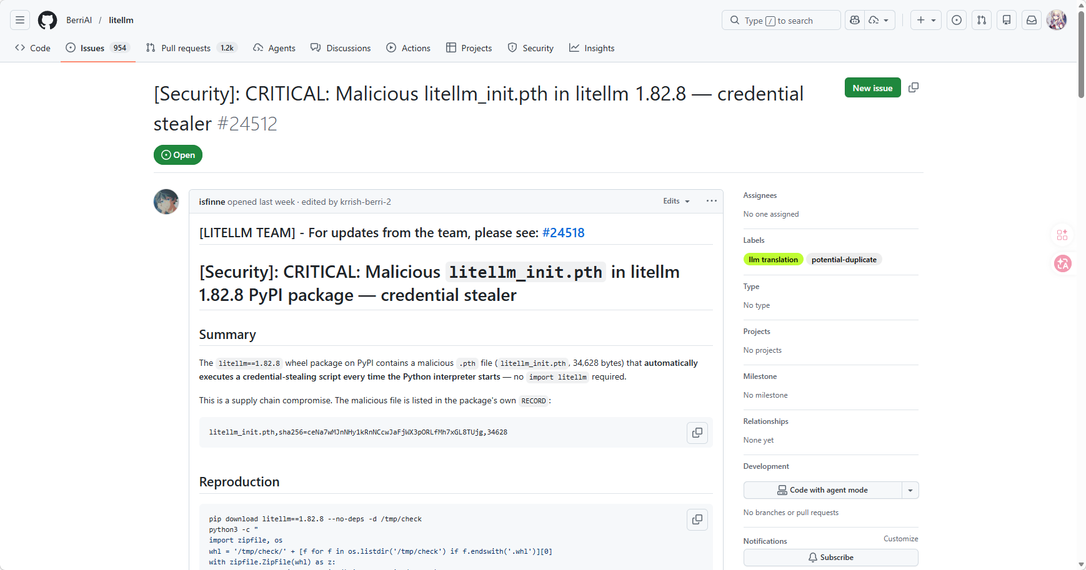1086x570 pixels.
Task: Click the green New issue button
Action: (872, 88)
